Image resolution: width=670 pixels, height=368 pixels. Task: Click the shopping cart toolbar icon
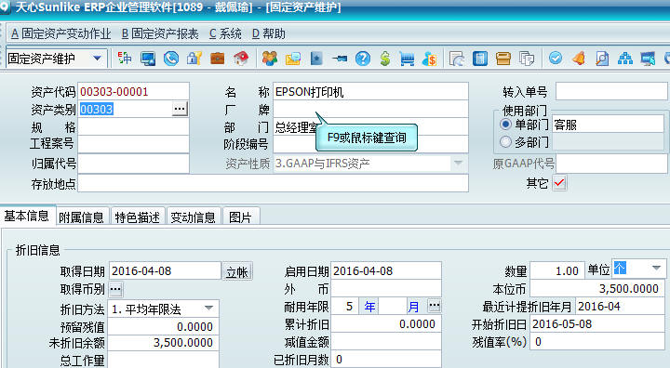407,59
